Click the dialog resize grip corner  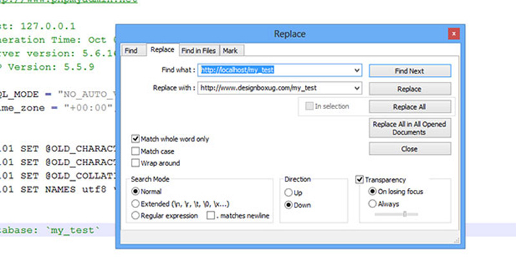click(457, 241)
